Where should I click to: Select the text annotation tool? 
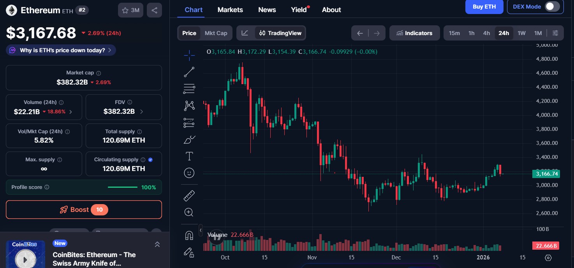189,156
